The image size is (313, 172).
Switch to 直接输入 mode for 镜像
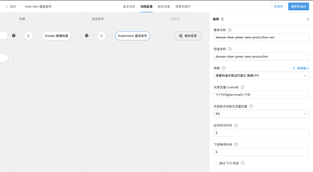301,68
